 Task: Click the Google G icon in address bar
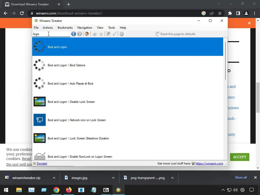(204, 13)
